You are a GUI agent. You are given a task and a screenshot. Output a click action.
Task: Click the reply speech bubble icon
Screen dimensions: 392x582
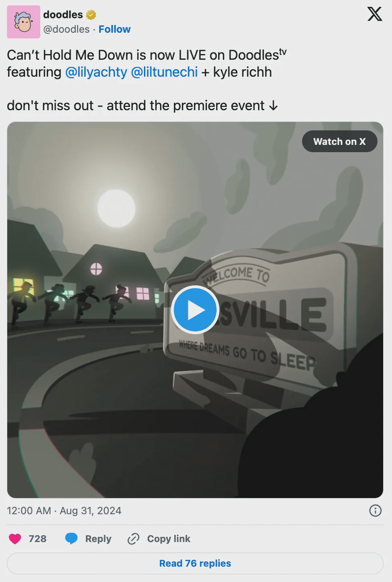click(71, 539)
